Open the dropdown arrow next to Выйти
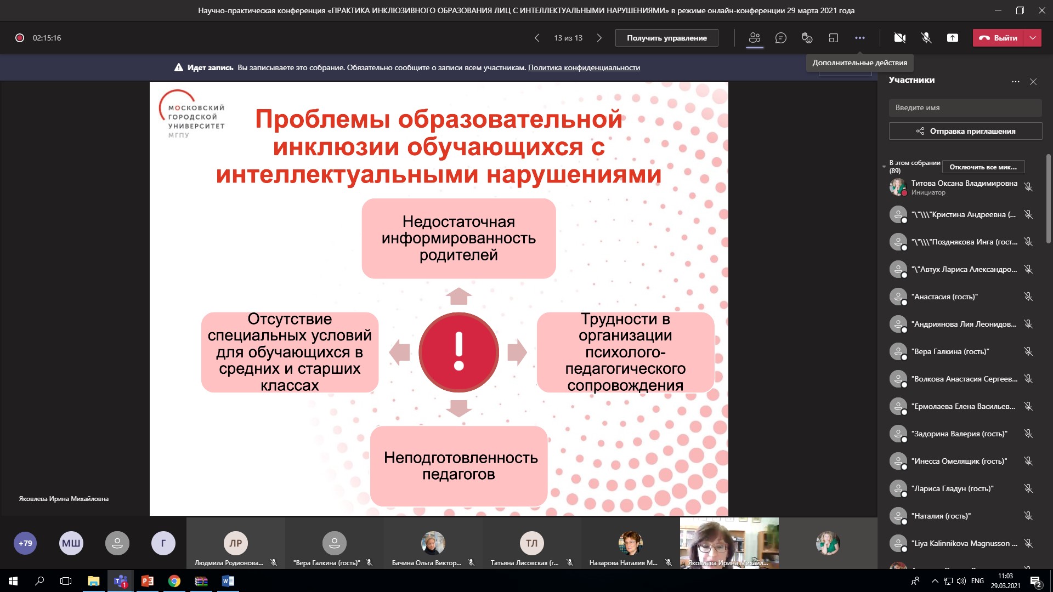This screenshot has height=592, width=1053. 1033,38
